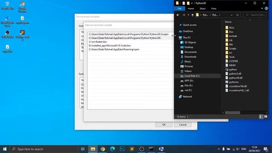Click the Search Python39 box
The image size is (272, 153).
[x=255, y=15]
